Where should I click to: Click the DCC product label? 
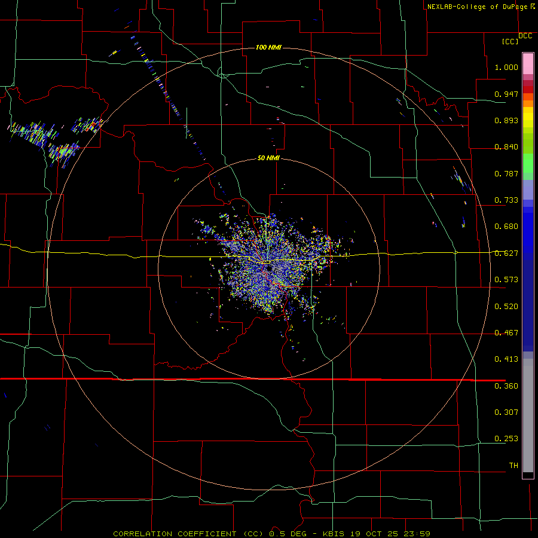[525, 36]
